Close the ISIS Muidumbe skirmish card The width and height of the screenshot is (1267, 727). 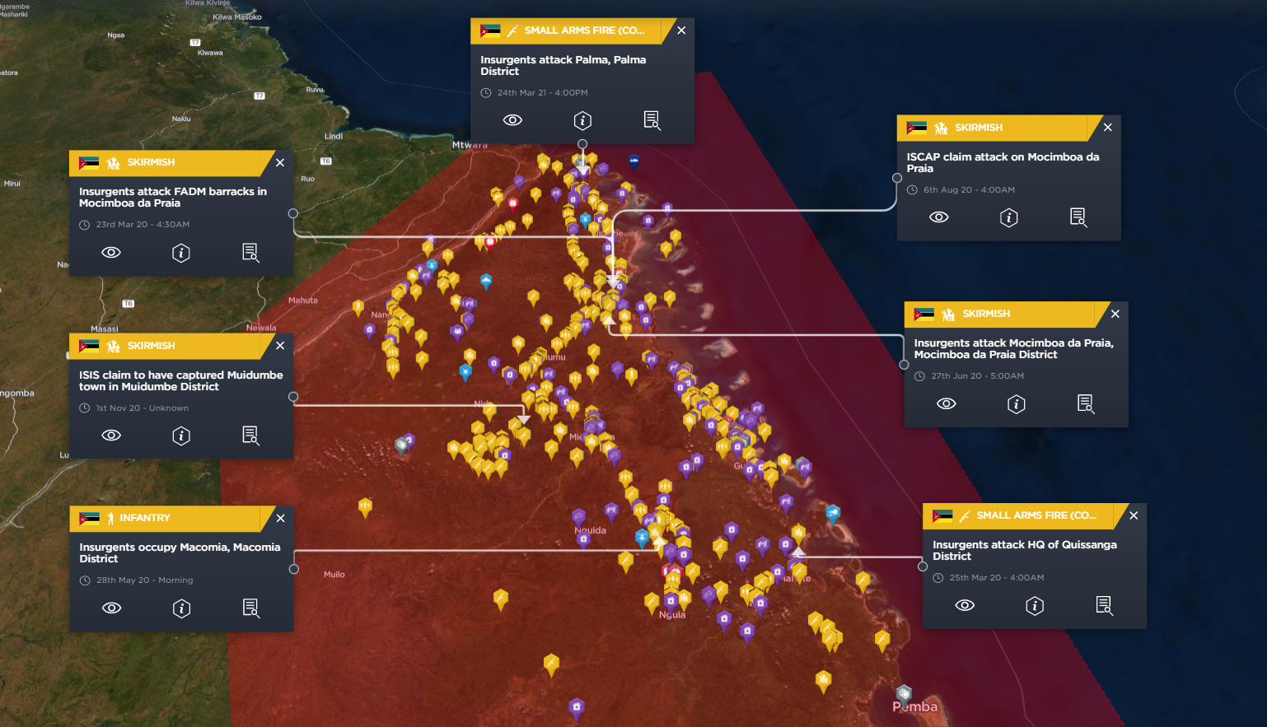click(x=280, y=346)
